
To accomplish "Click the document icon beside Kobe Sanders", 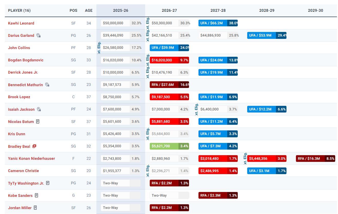I will point(36,195).
